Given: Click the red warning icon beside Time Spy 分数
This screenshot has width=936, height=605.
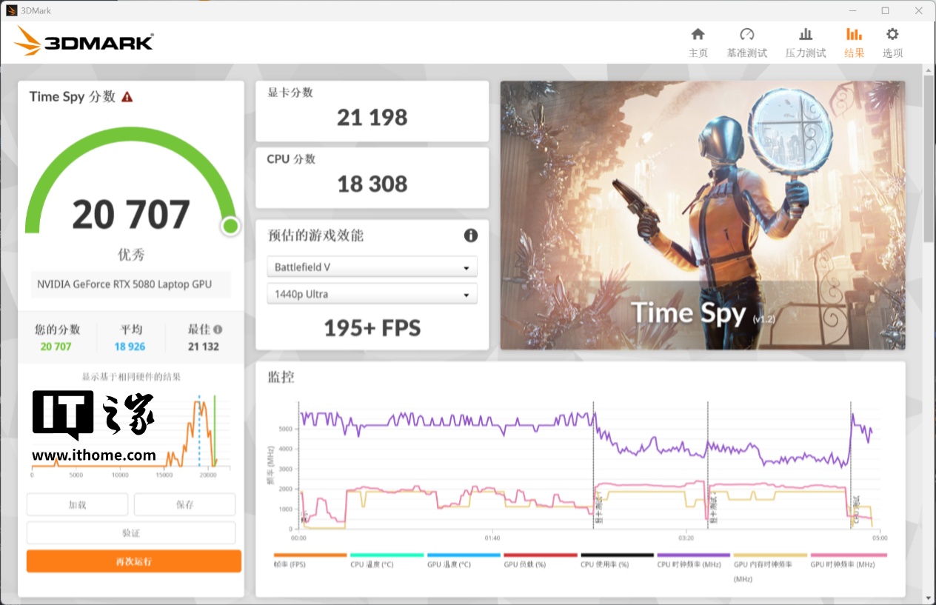Looking at the screenshot, I should pos(127,97).
